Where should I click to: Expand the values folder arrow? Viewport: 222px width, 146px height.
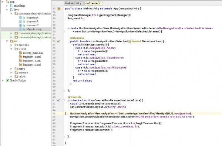click(x=11, y=77)
